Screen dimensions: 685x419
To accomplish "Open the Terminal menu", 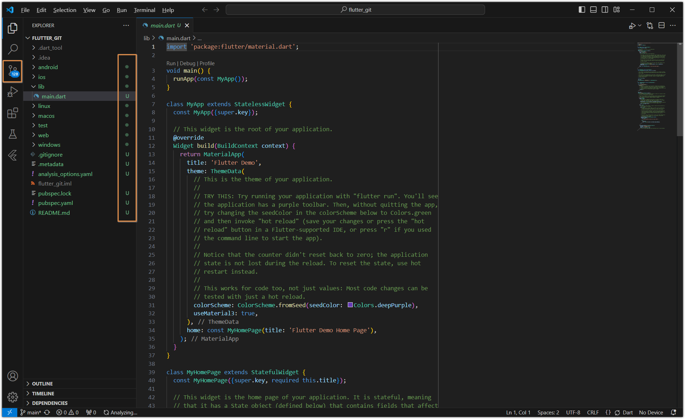I will (x=144, y=10).
